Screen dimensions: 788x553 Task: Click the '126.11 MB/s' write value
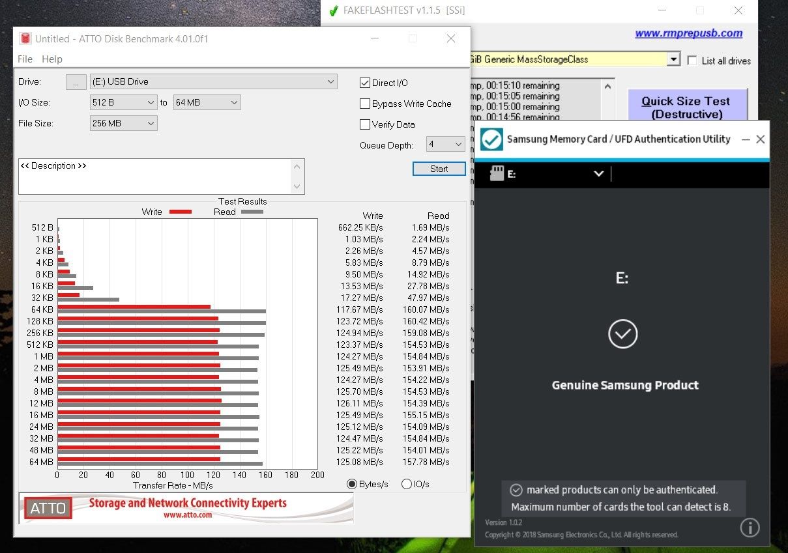point(359,403)
